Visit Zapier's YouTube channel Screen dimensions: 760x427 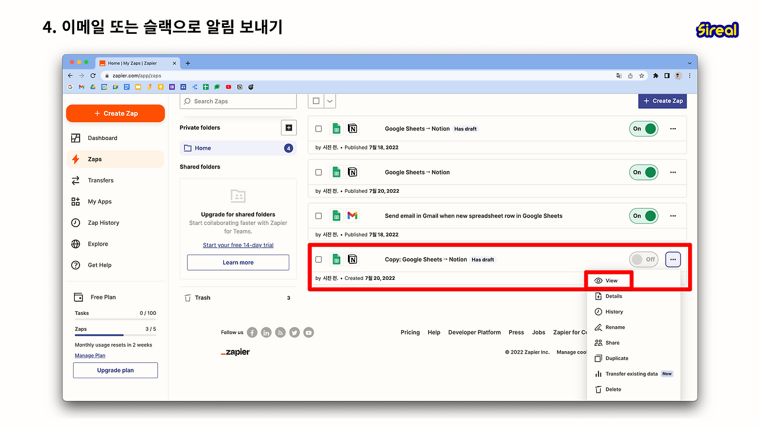tap(309, 333)
